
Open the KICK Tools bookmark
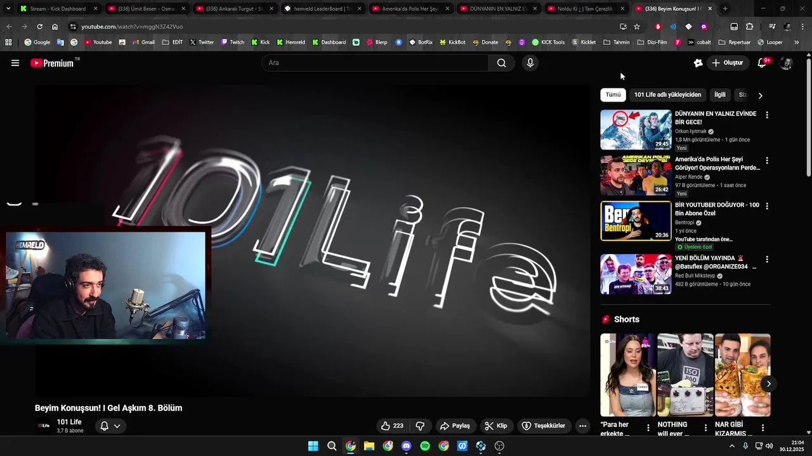point(548,42)
